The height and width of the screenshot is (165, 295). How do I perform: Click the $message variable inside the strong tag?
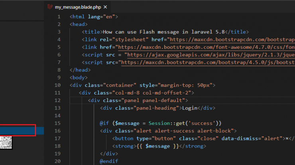157,146
